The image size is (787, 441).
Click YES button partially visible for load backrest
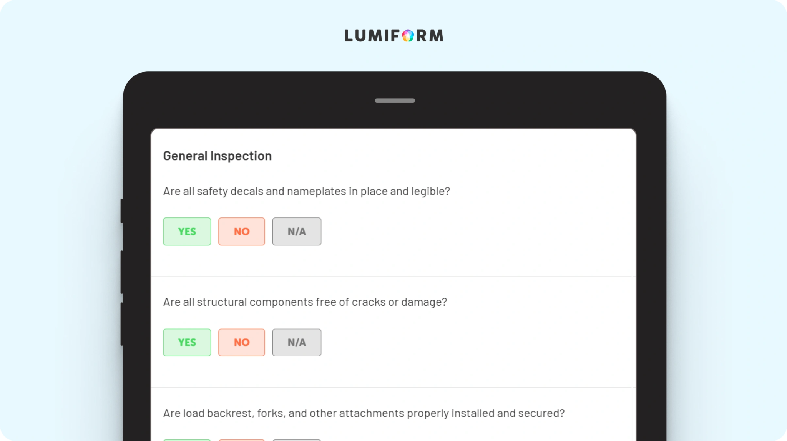(x=187, y=440)
